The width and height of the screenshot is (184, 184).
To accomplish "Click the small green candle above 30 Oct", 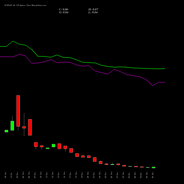I will (6, 131).
